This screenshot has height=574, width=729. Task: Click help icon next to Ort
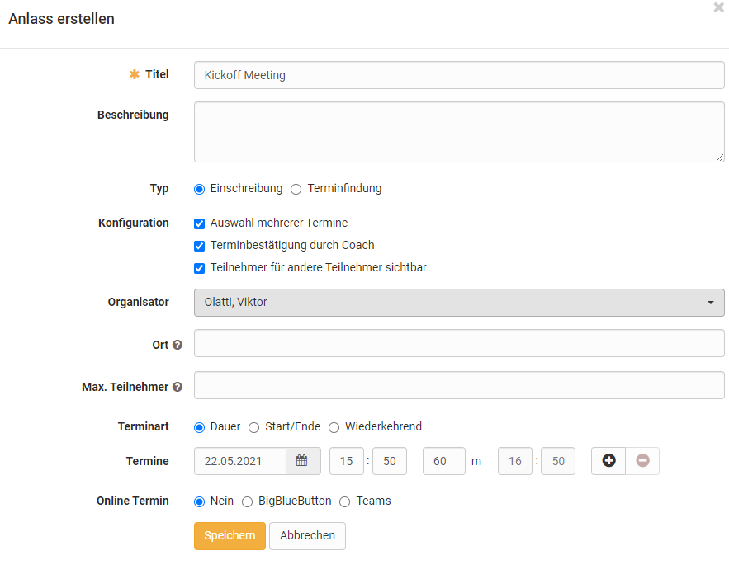[x=178, y=345]
